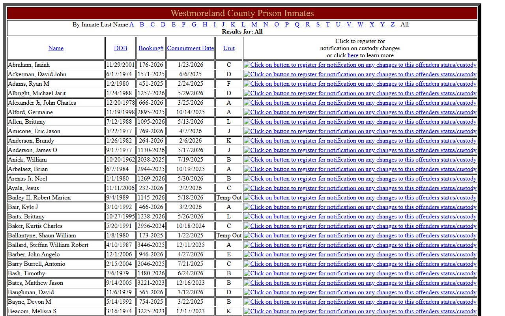Register notification for Bates, Matthew Jason

pos(360,283)
